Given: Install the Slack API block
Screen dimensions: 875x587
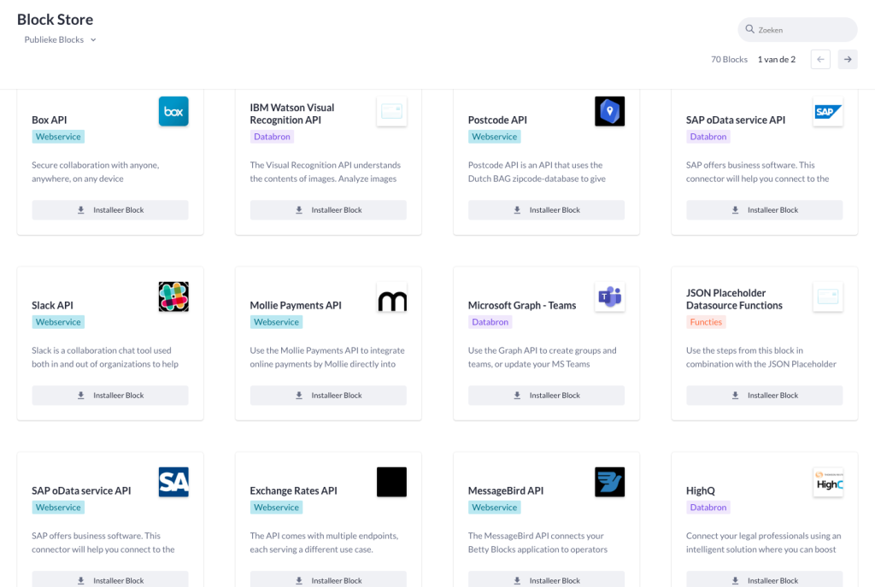Looking at the screenshot, I should 110,395.
